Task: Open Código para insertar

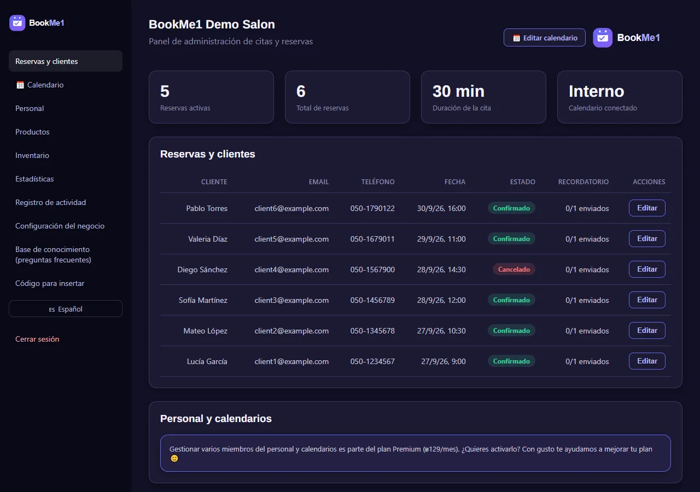Action: pos(66,283)
